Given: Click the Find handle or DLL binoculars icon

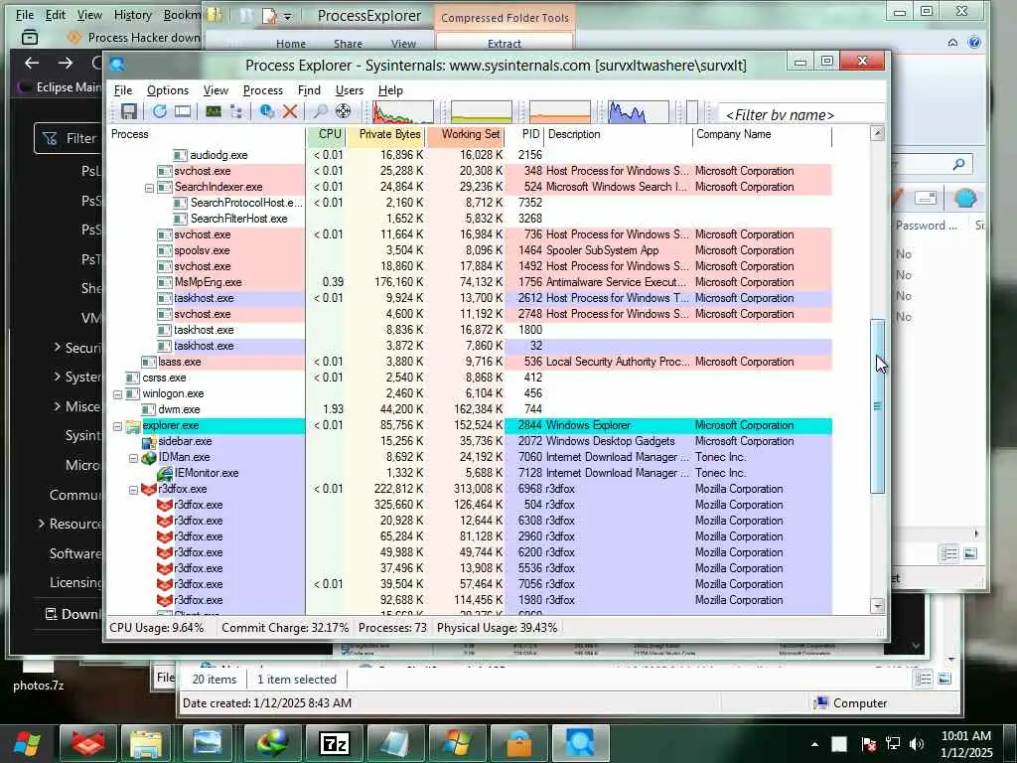Looking at the screenshot, I should tap(321, 111).
